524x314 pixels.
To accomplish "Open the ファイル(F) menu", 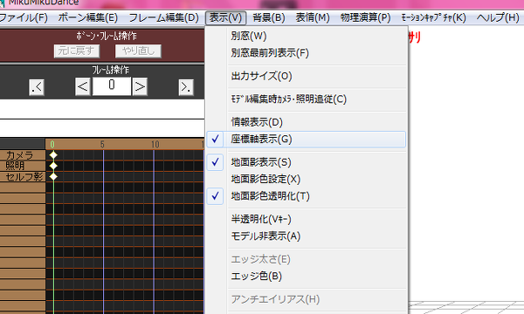I will pos(24,17).
